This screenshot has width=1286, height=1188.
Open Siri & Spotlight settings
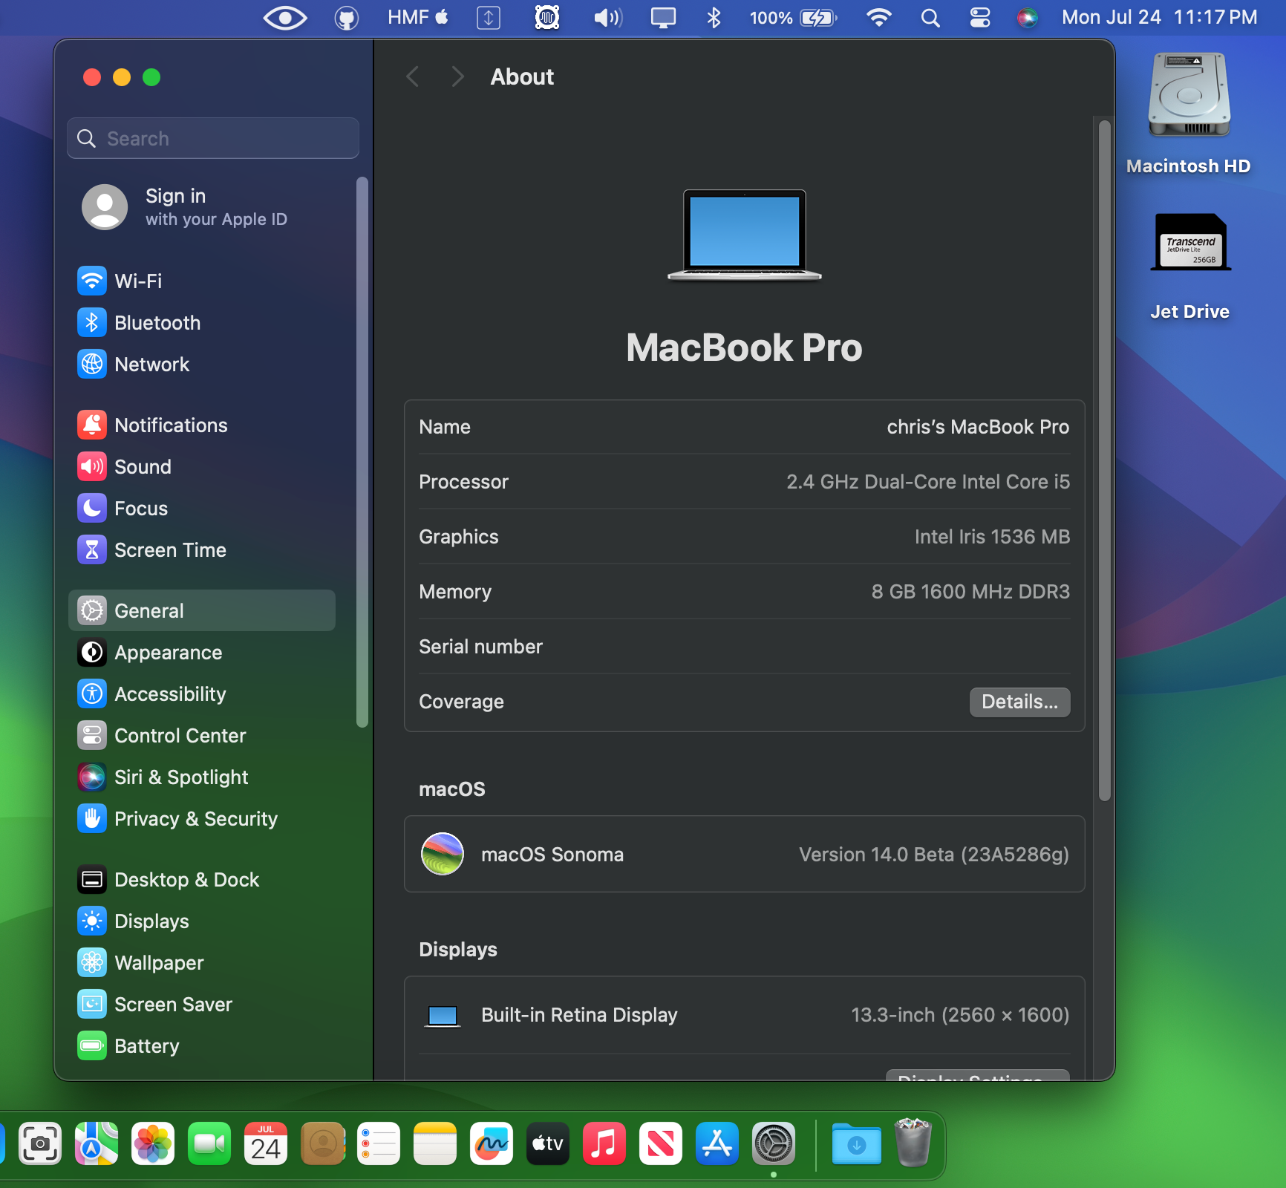pyautogui.click(x=201, y=777)
